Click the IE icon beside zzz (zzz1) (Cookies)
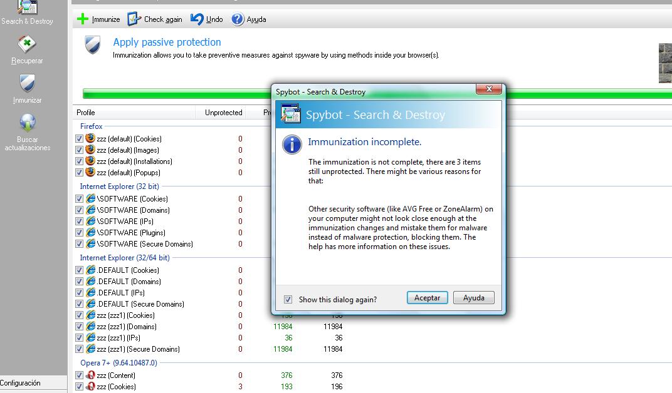 (x=90, y=315)
